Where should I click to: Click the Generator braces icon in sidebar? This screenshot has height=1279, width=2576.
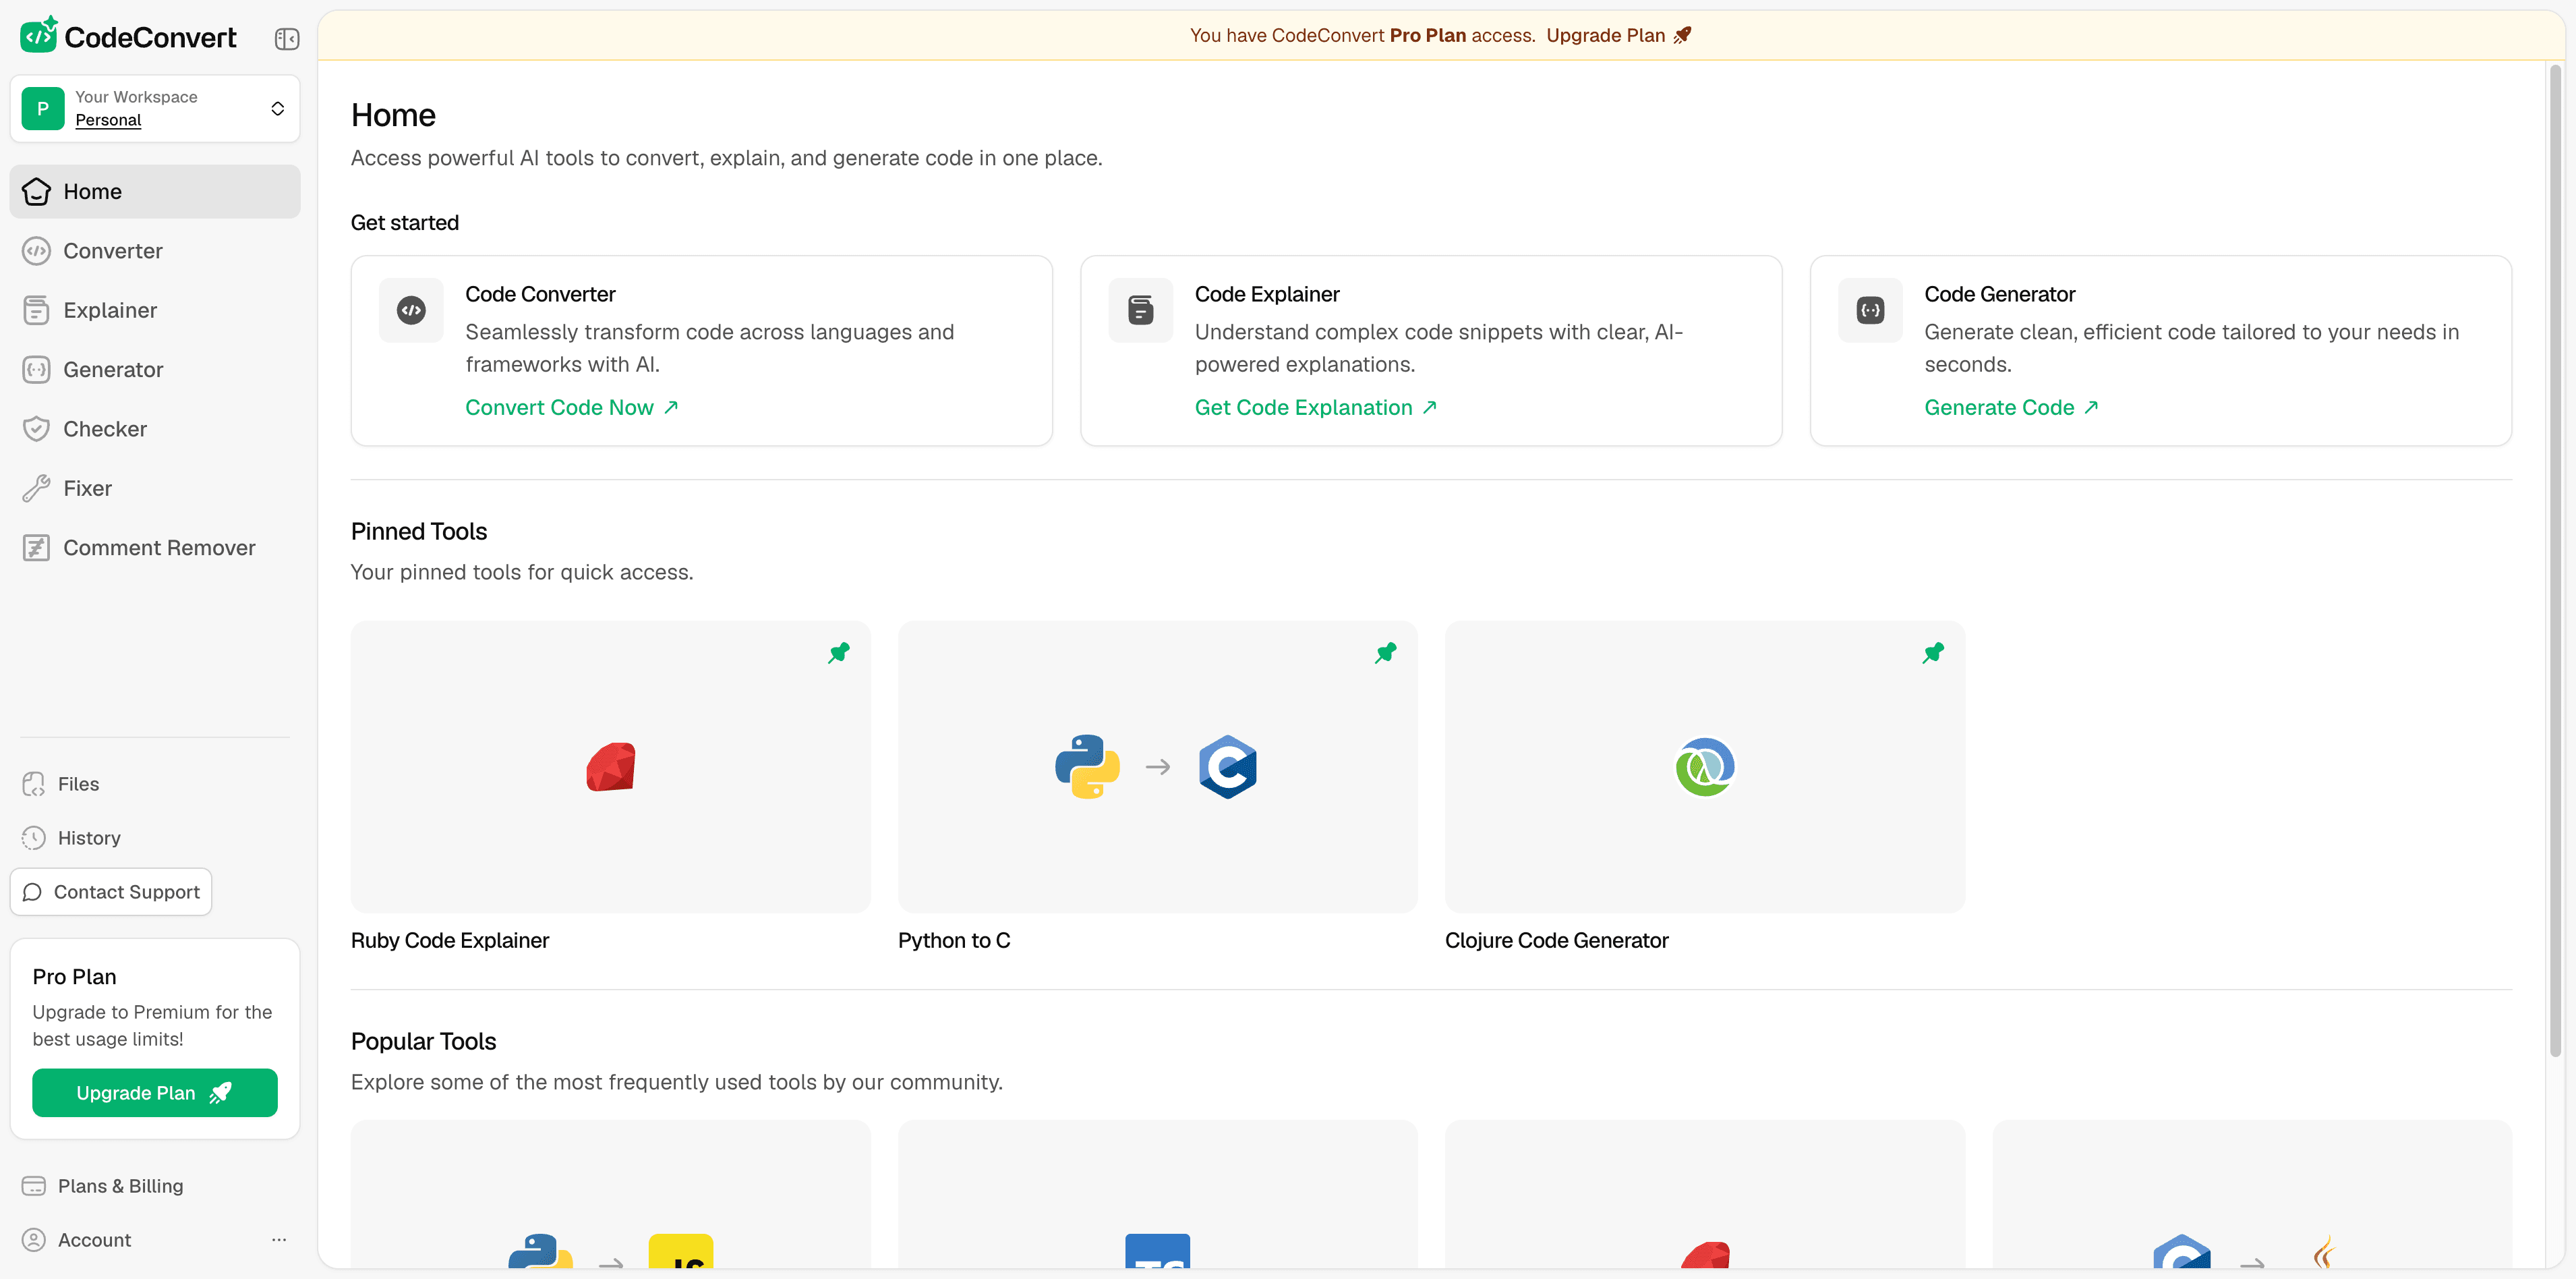36,369
